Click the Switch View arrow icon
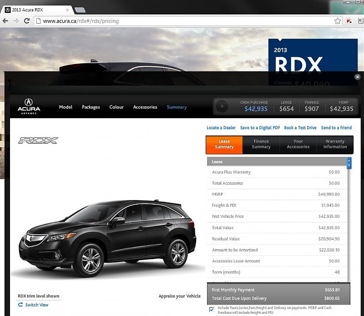This screenshot has width=364, height=316. click(20, 304)
